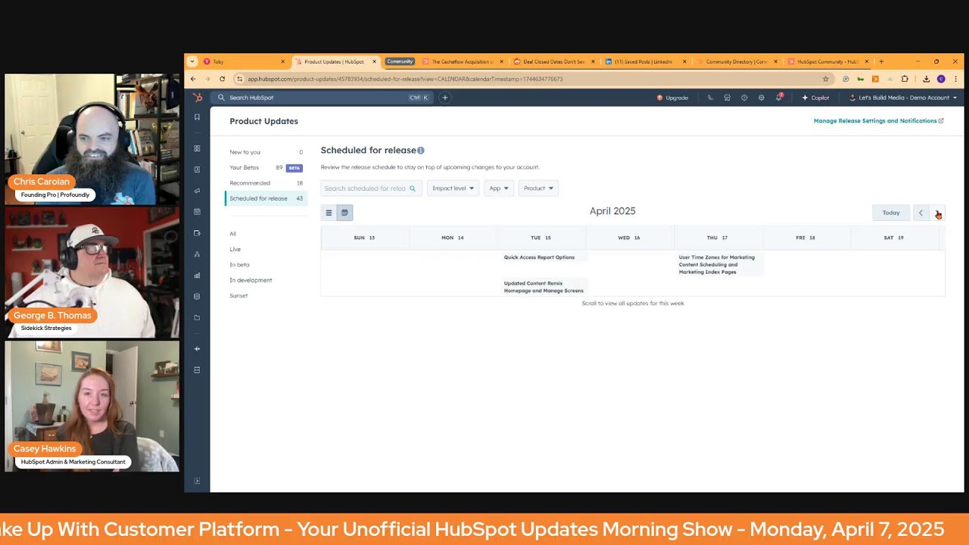The width and height of the screenshot is (969, 545).
Task: Open User Time Zones for Marketing update
Action: pyautogui.click(x=717, y=264)
